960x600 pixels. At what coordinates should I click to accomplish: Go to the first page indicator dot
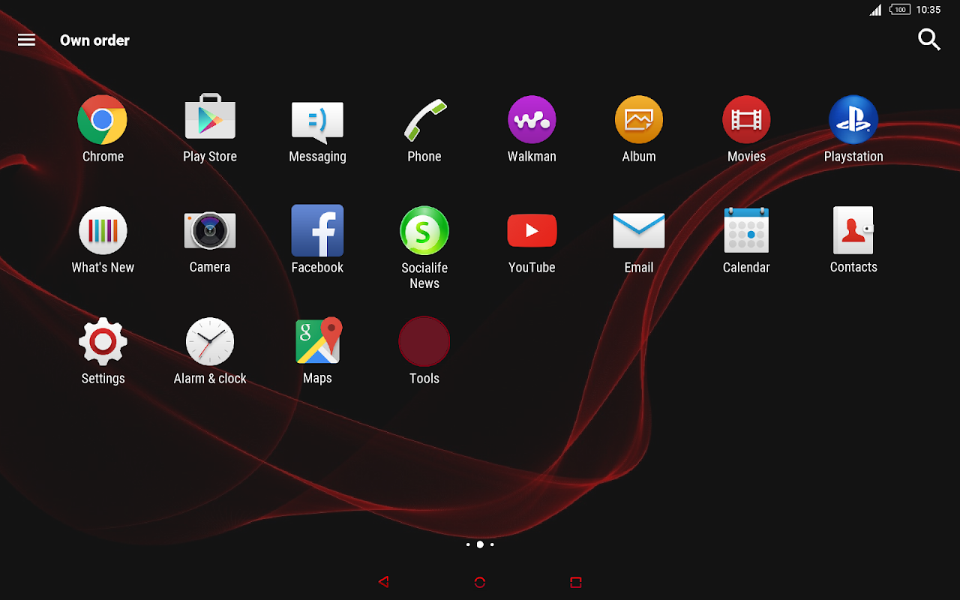[468, 544]
